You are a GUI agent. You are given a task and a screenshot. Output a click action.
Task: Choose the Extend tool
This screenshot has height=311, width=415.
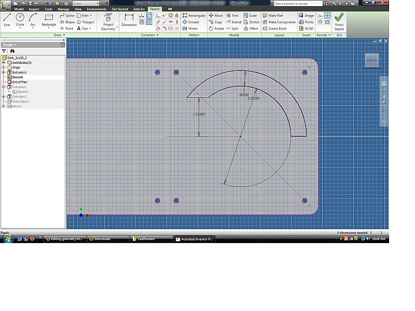(234, 22)
